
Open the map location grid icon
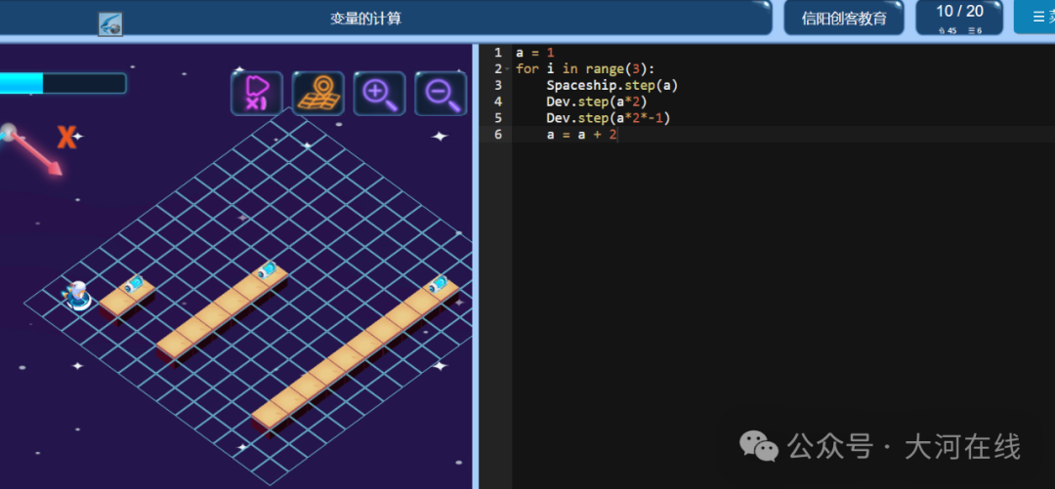tap(318, 93)
